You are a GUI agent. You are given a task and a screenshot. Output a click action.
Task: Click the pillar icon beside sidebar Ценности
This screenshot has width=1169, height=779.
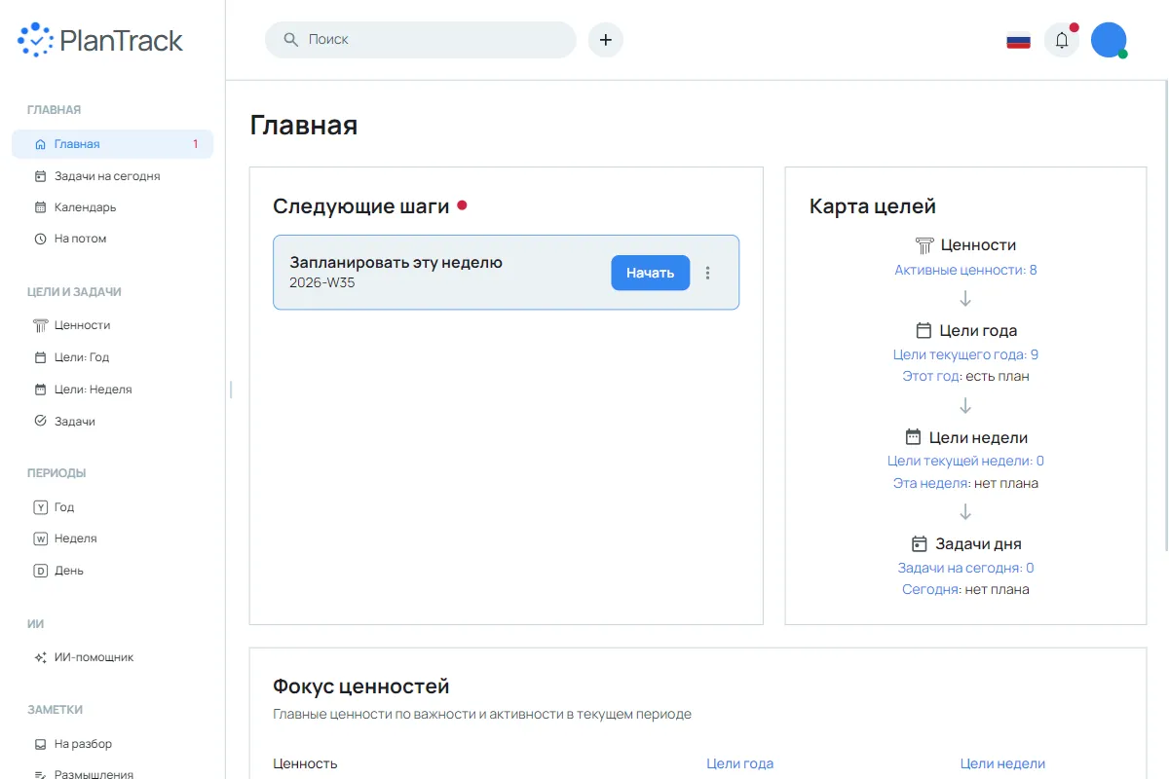[40, 325]
